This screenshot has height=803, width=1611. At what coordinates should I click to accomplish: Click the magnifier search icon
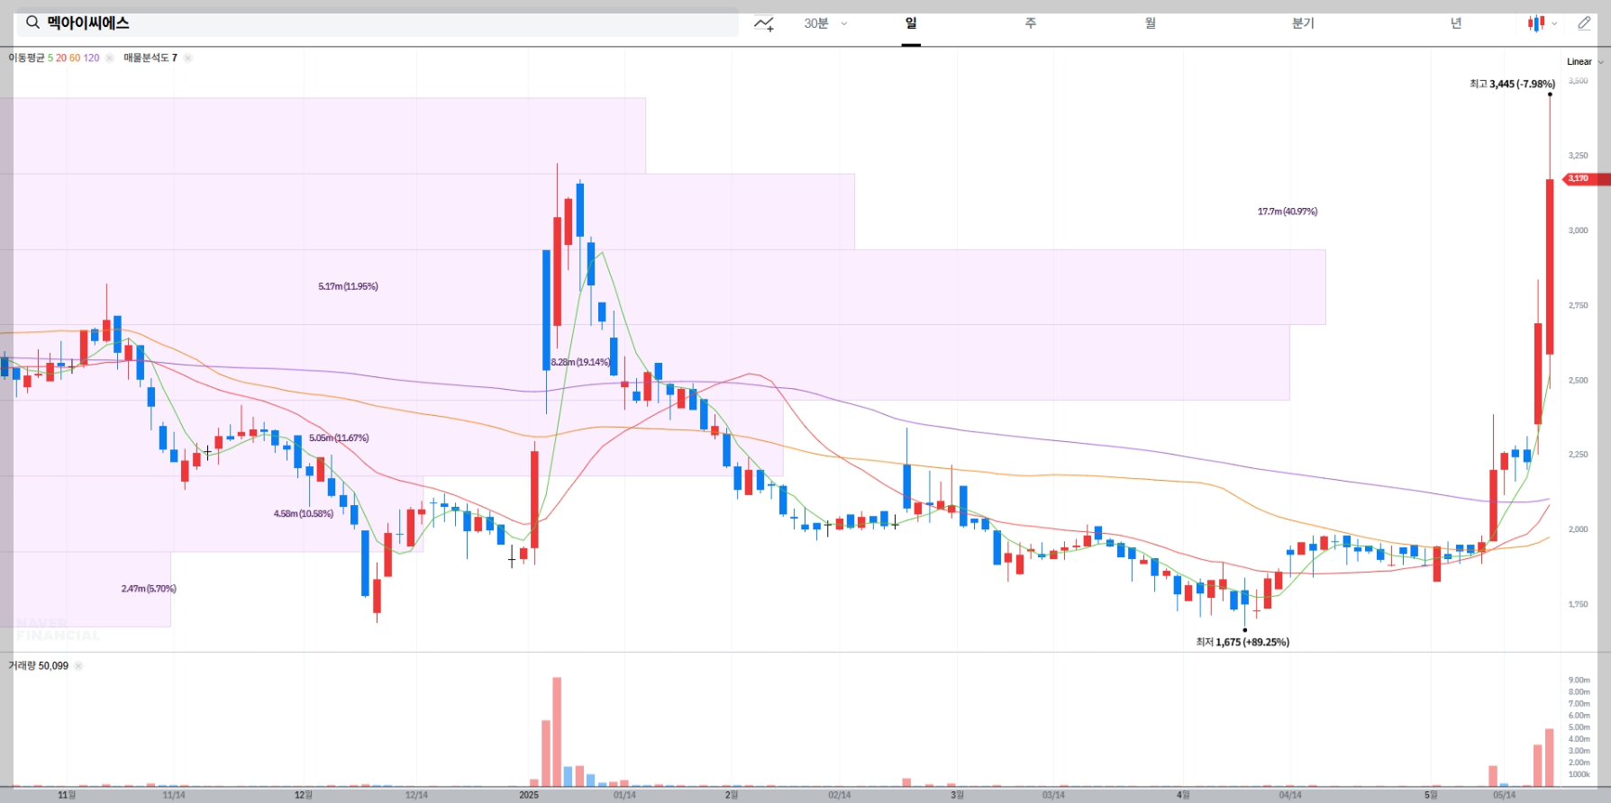click(32, 23)
